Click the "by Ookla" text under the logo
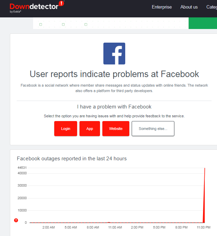This screenshot has height=236, width=217. point(16,12)
